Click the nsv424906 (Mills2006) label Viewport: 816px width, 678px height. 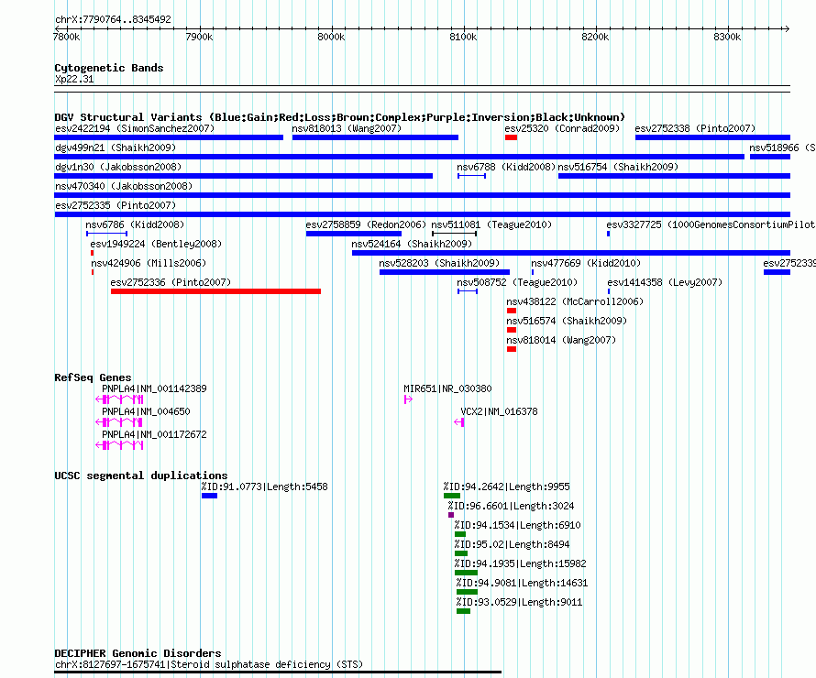(x=149, y=263)
